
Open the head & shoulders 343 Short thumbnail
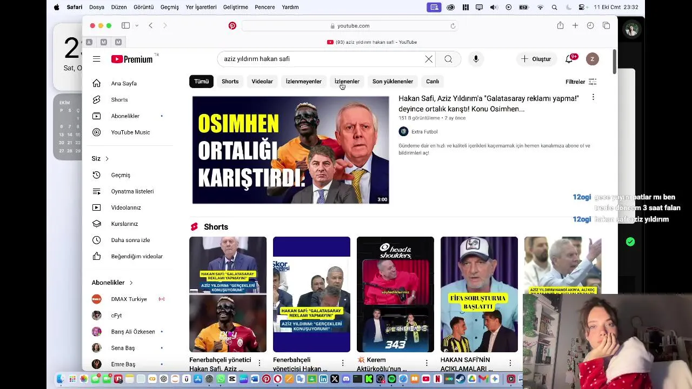395,294
